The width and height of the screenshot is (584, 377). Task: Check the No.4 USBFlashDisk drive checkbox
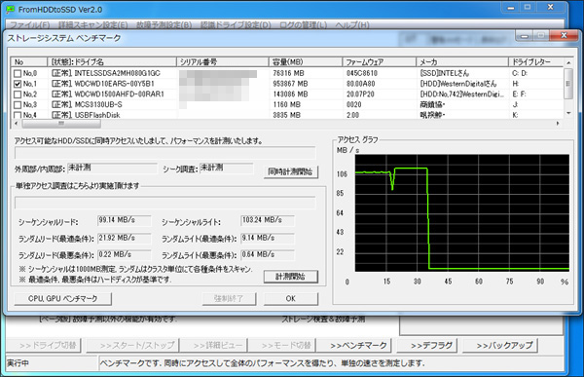coord(18,115)
